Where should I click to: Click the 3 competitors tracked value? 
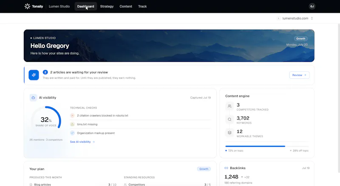(x=238, y=105)
